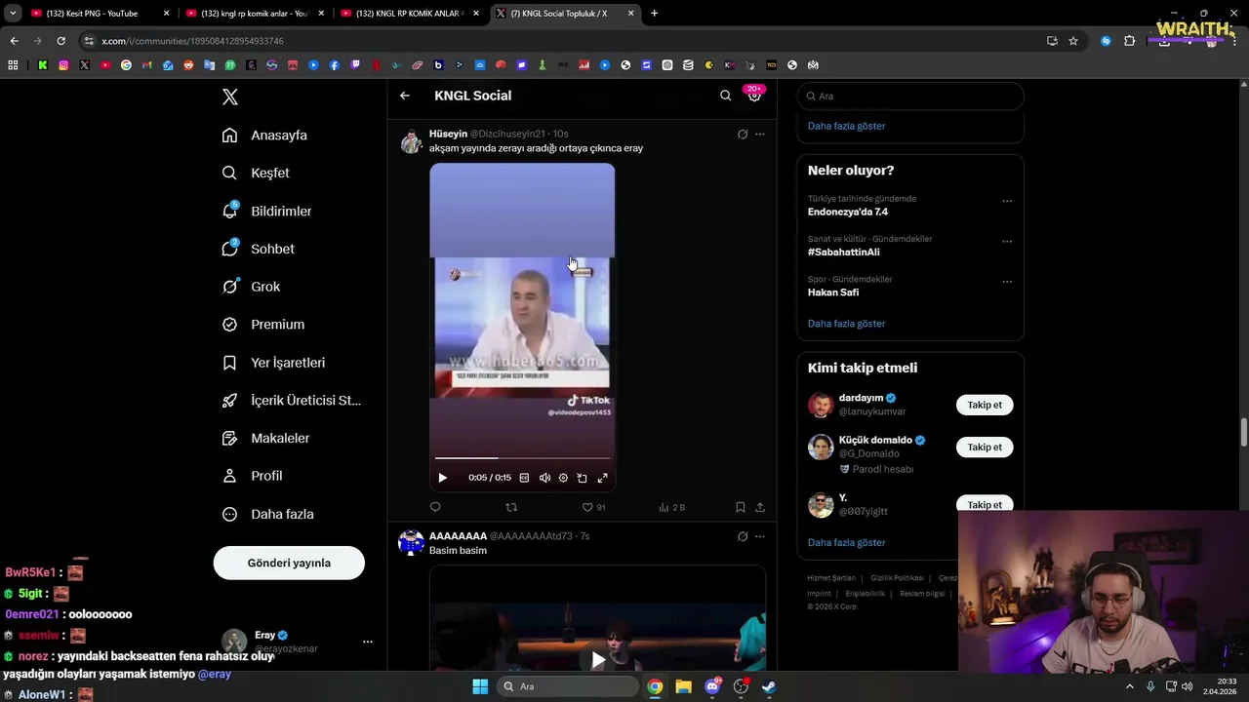
Task: Share Hüseyin post
Action: pos(760,507)
